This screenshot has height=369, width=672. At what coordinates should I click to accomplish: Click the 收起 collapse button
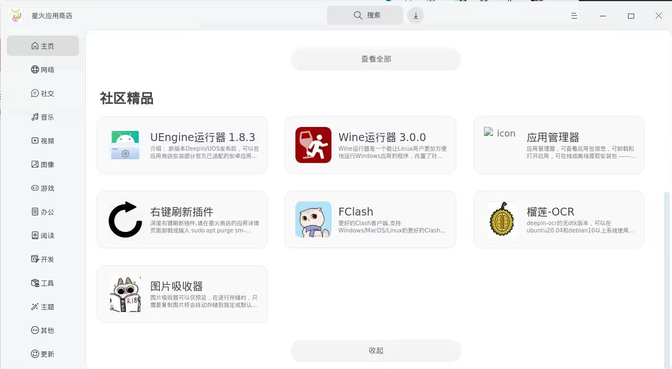(x=376, y=350)
